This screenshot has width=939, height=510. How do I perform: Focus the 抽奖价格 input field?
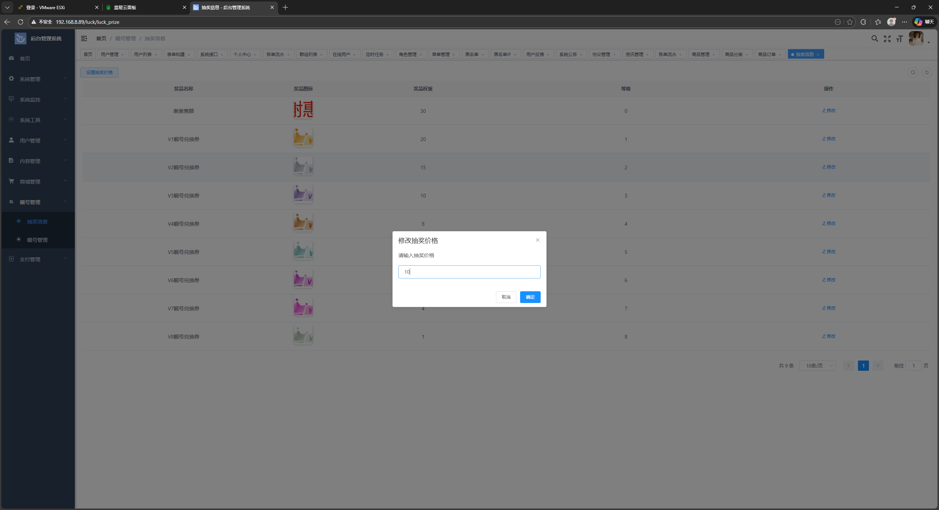pos(469,271)
